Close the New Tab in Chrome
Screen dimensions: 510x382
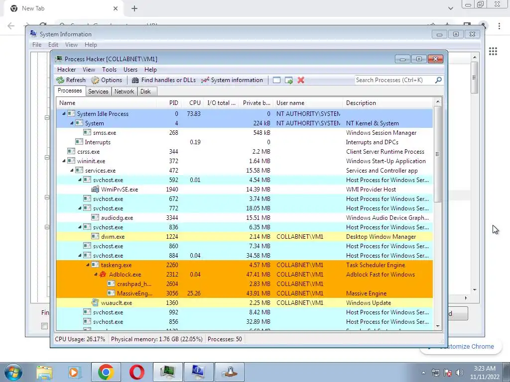(x=116, y=9)
